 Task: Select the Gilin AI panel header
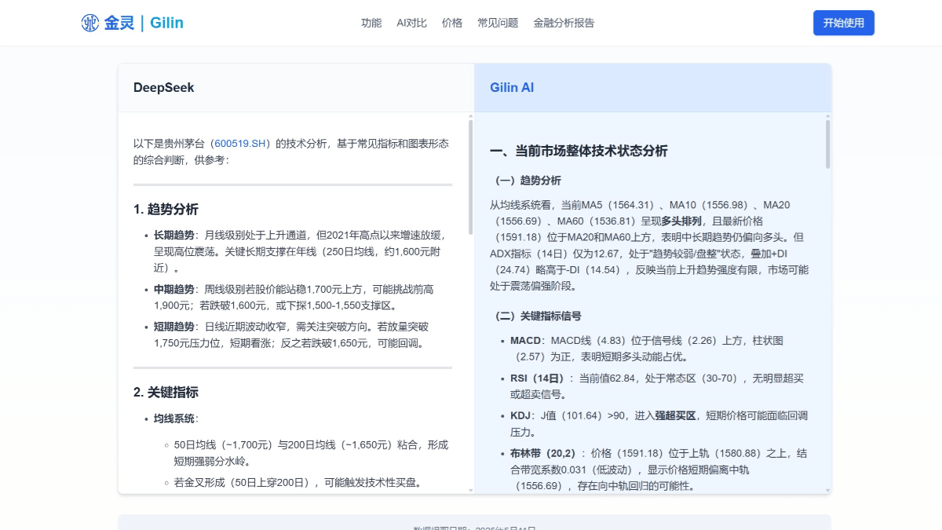pyautogui.click(x=512, y=87)
